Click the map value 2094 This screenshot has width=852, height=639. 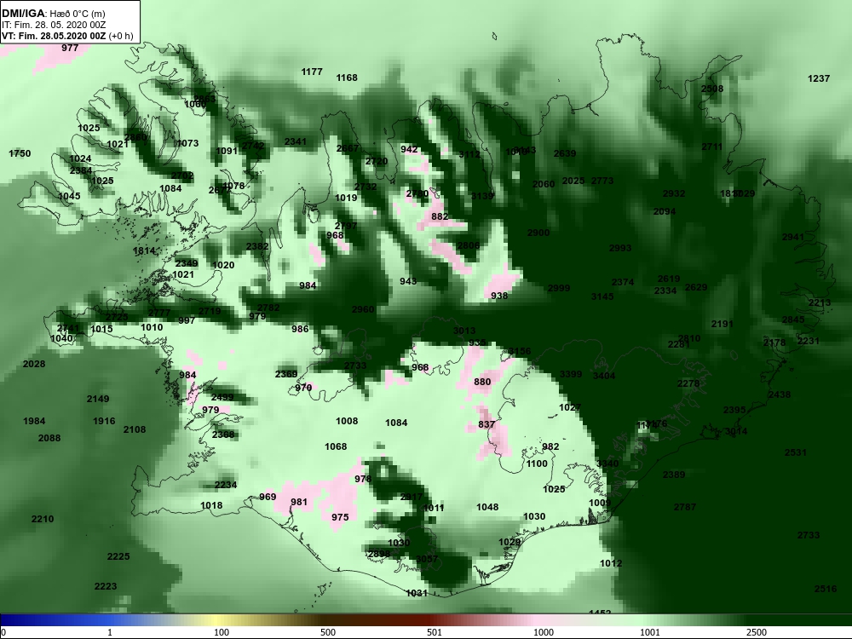664,212
